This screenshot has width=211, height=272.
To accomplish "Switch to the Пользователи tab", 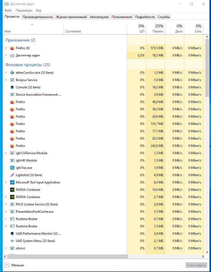I will (122, 17).
